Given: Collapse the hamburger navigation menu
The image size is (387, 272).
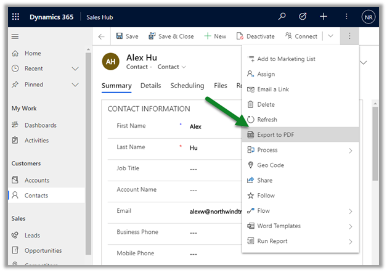Looking at the screenshot, I should [15, 36].
